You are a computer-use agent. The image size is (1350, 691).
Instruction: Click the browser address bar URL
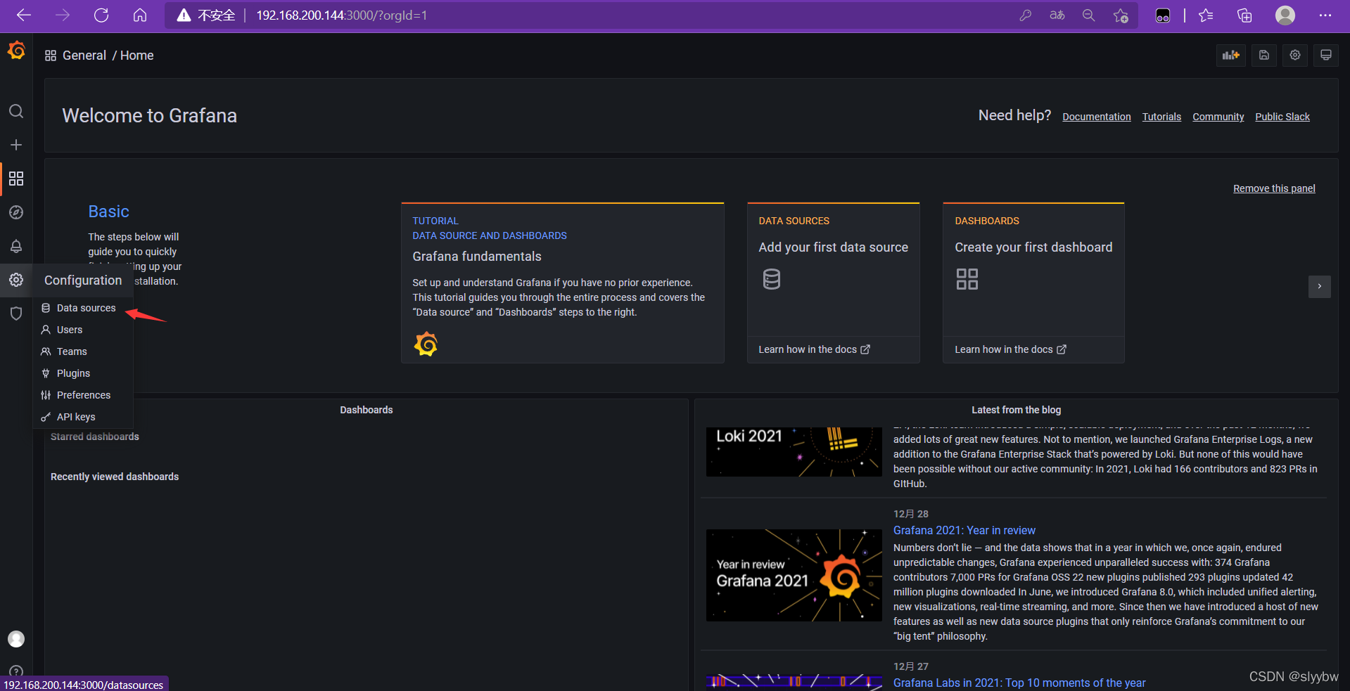click(x=341, y=15)
